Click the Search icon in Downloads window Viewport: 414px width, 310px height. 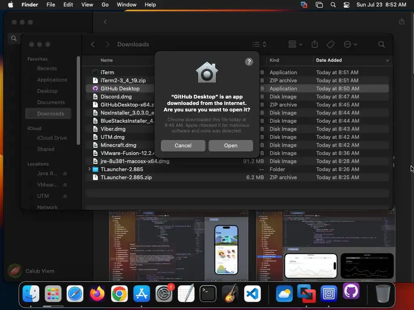pyautogui.click(x=381, y=44)
